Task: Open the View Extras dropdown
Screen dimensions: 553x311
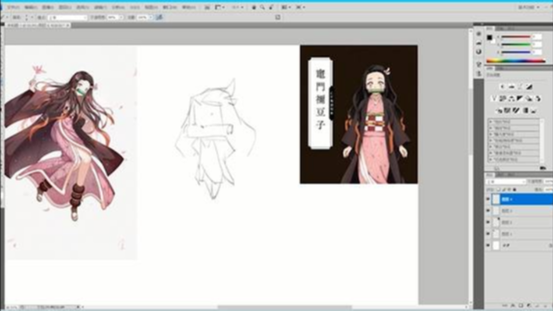Action: [220, 7]
